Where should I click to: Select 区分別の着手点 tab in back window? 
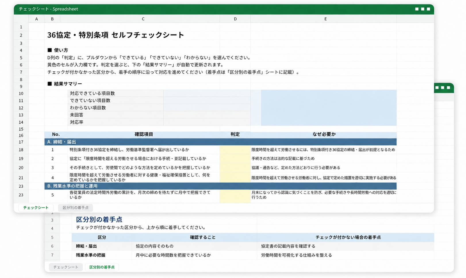click(102, 267)
